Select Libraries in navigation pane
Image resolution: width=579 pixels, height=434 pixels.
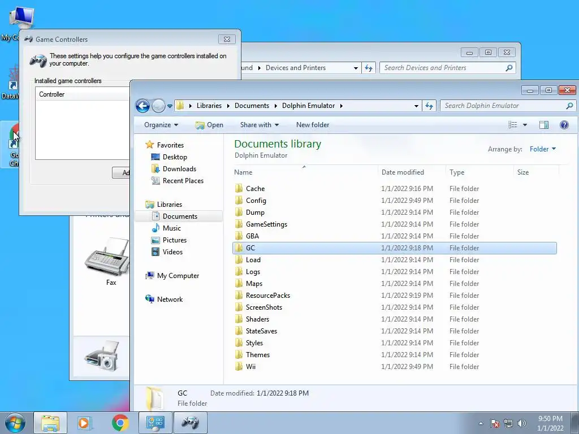tap(164, 205)
